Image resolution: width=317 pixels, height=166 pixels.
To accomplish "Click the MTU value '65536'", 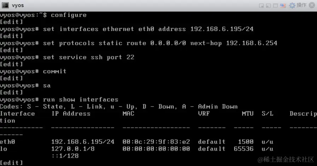I will (243, 149).
